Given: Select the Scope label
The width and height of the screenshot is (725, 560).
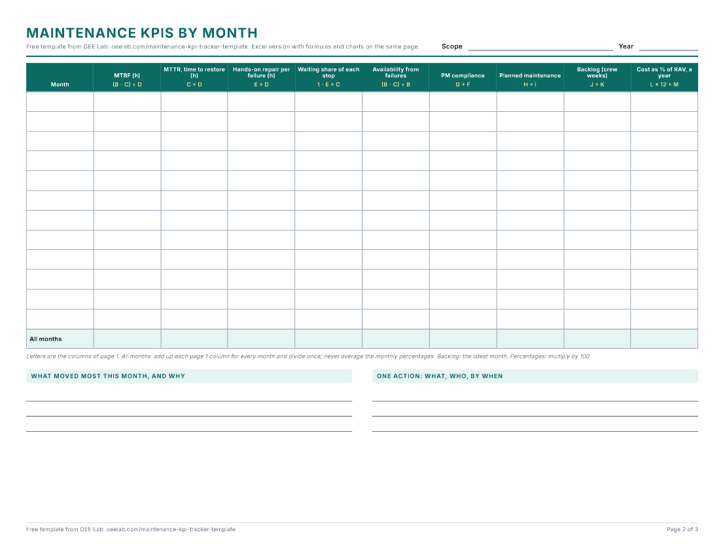Looking at the screenshot, I should (451, 46).
